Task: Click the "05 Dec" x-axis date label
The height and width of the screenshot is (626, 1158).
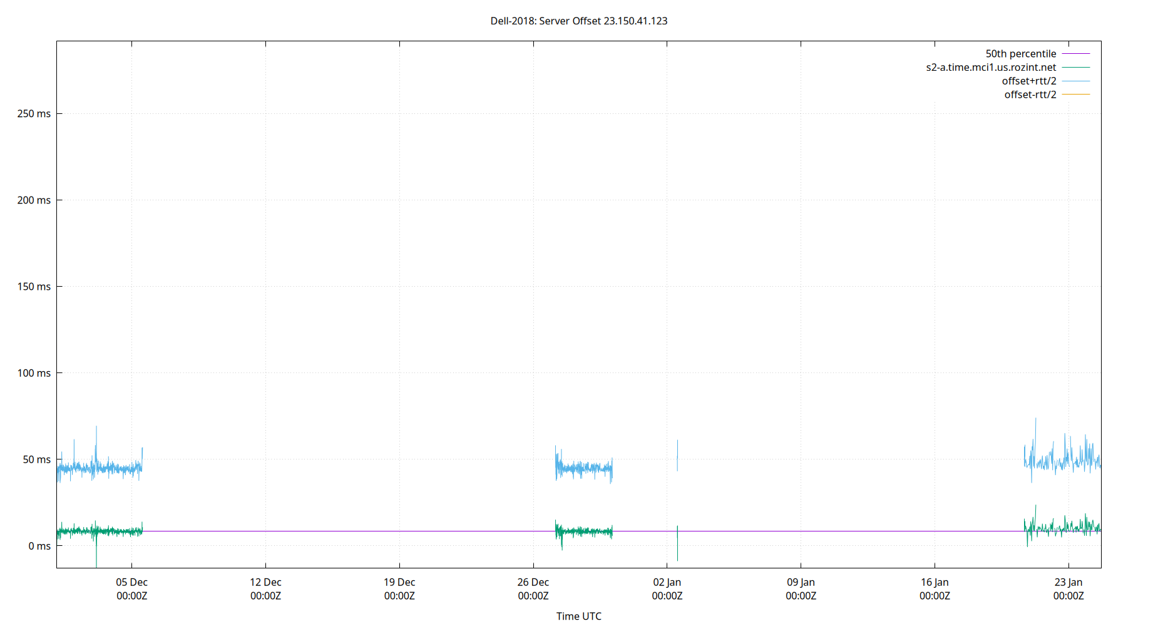Action: (x=131, y=582)
